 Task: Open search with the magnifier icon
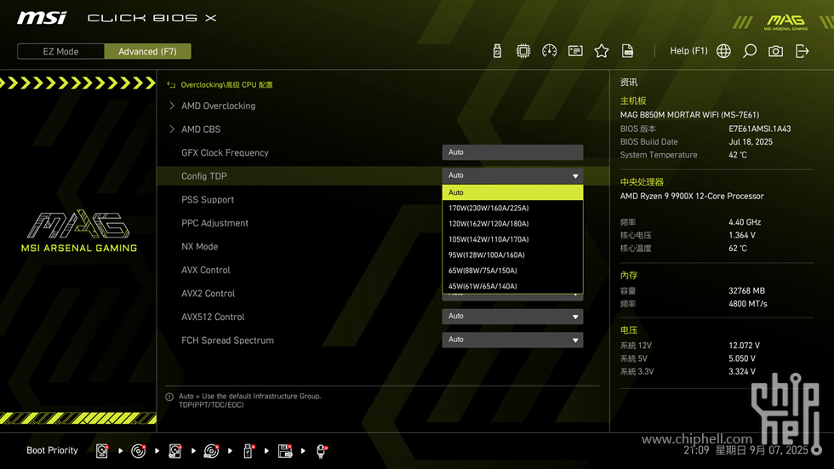pos(750,51)
